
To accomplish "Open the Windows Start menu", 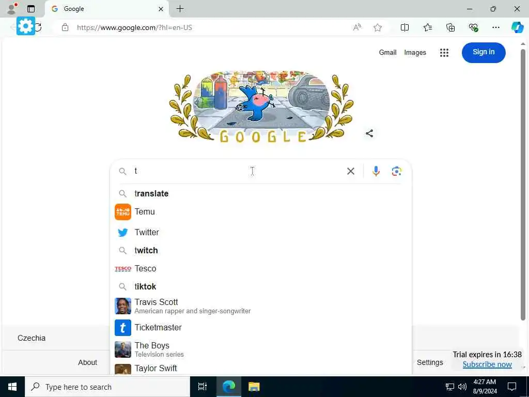I will (12, 387).
